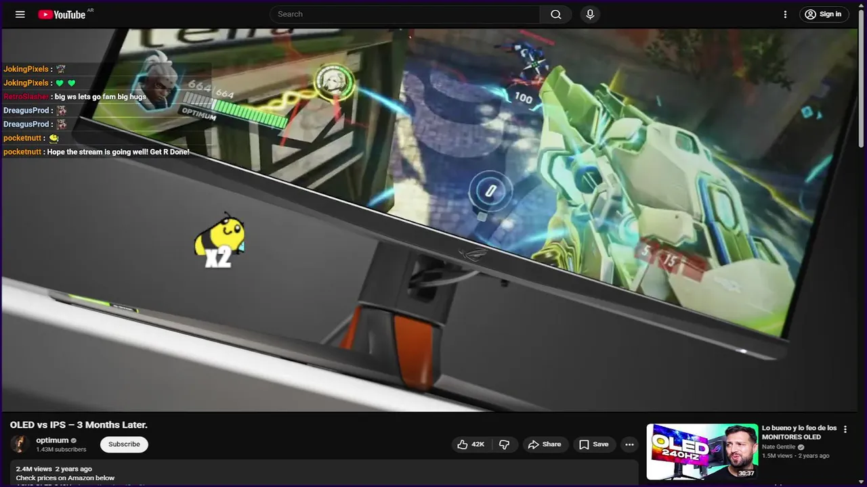Dislike this video

pyautogui.click(x=504, y=444)
